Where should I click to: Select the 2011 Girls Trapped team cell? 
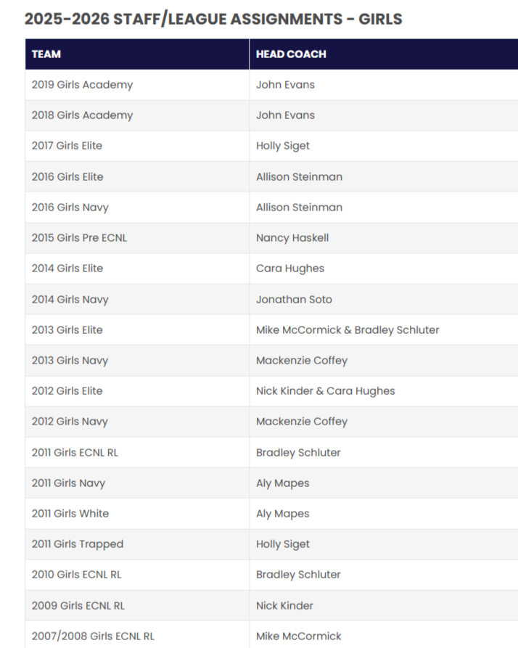click(137, 544)
